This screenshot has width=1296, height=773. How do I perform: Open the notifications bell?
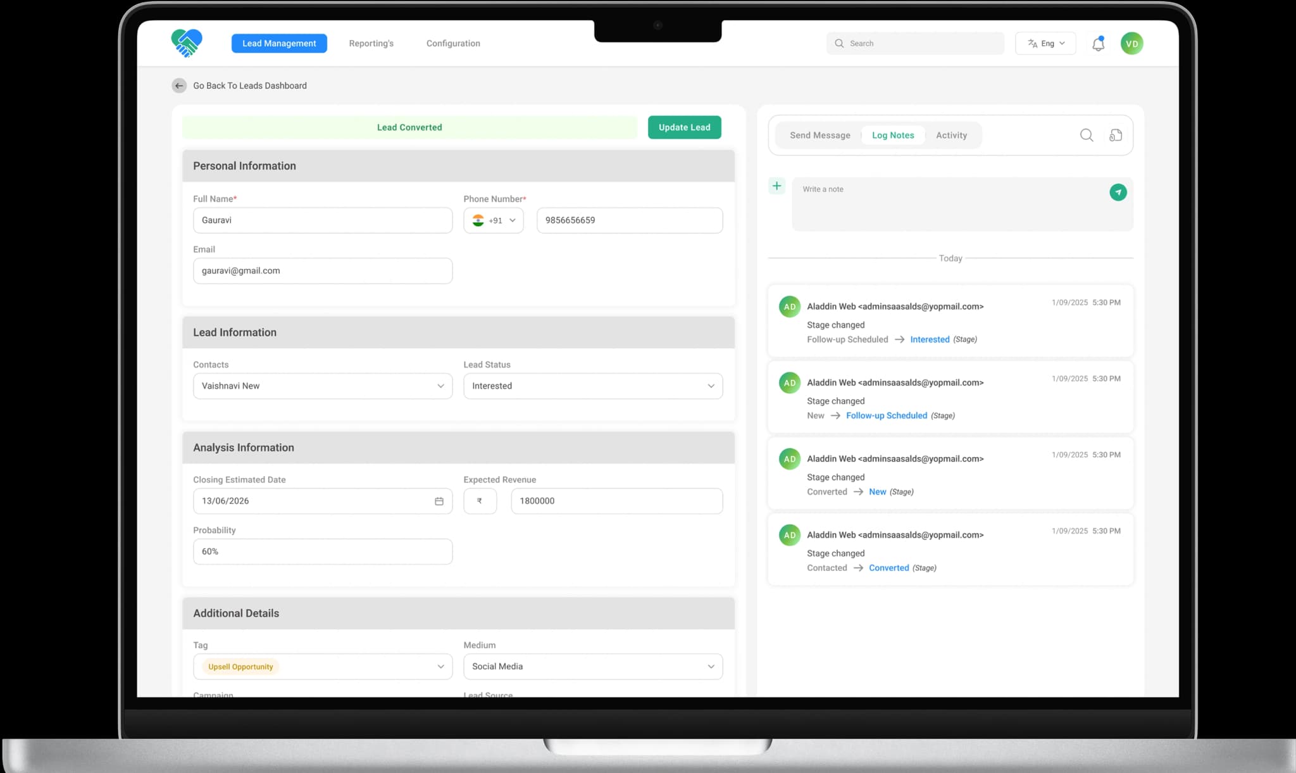click(1098, 44)
